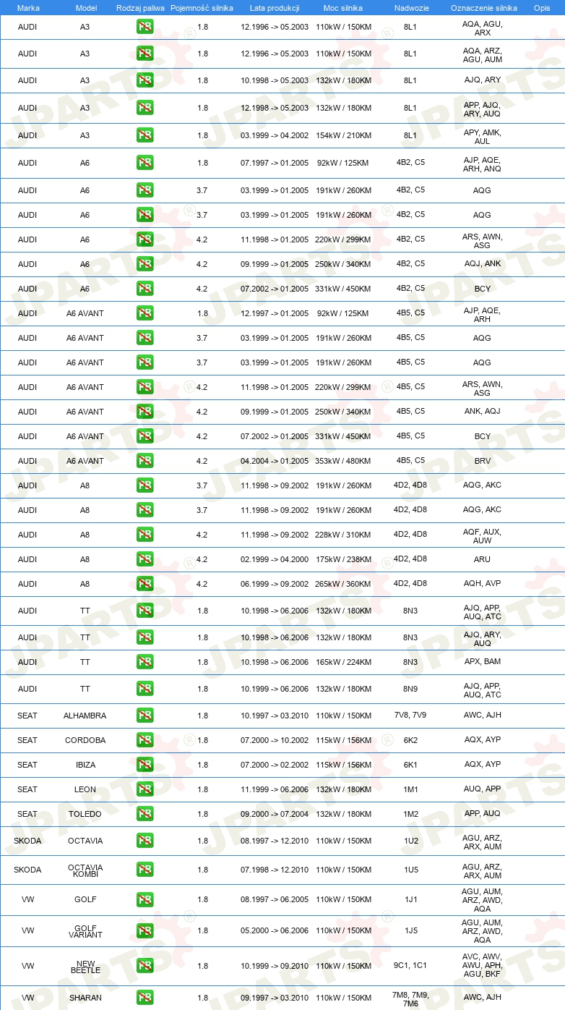Screen dimensions: 565x1010
Task: Click the fuel icon for Audi A8 265kW / 360KM
Action: tap(145, 584)
